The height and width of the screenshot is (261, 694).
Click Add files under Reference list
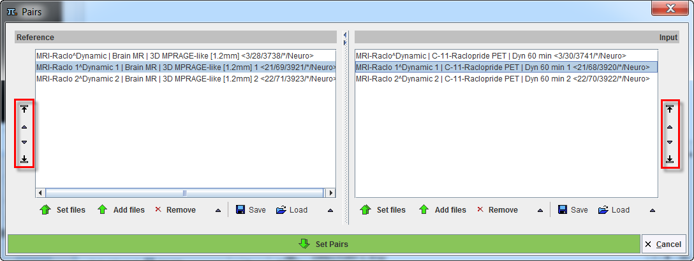pos(121,210)
